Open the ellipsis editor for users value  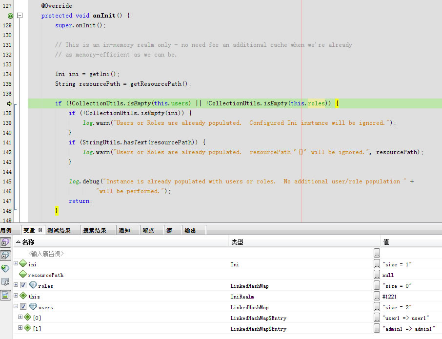(377, 307)
